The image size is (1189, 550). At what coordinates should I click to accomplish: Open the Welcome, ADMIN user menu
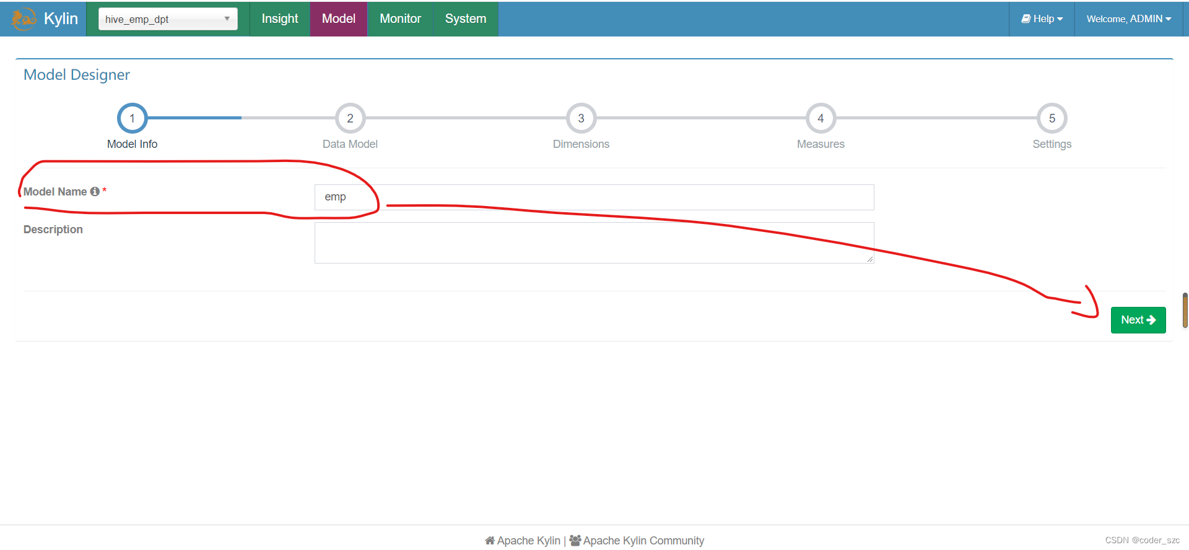click(1128, 19)
